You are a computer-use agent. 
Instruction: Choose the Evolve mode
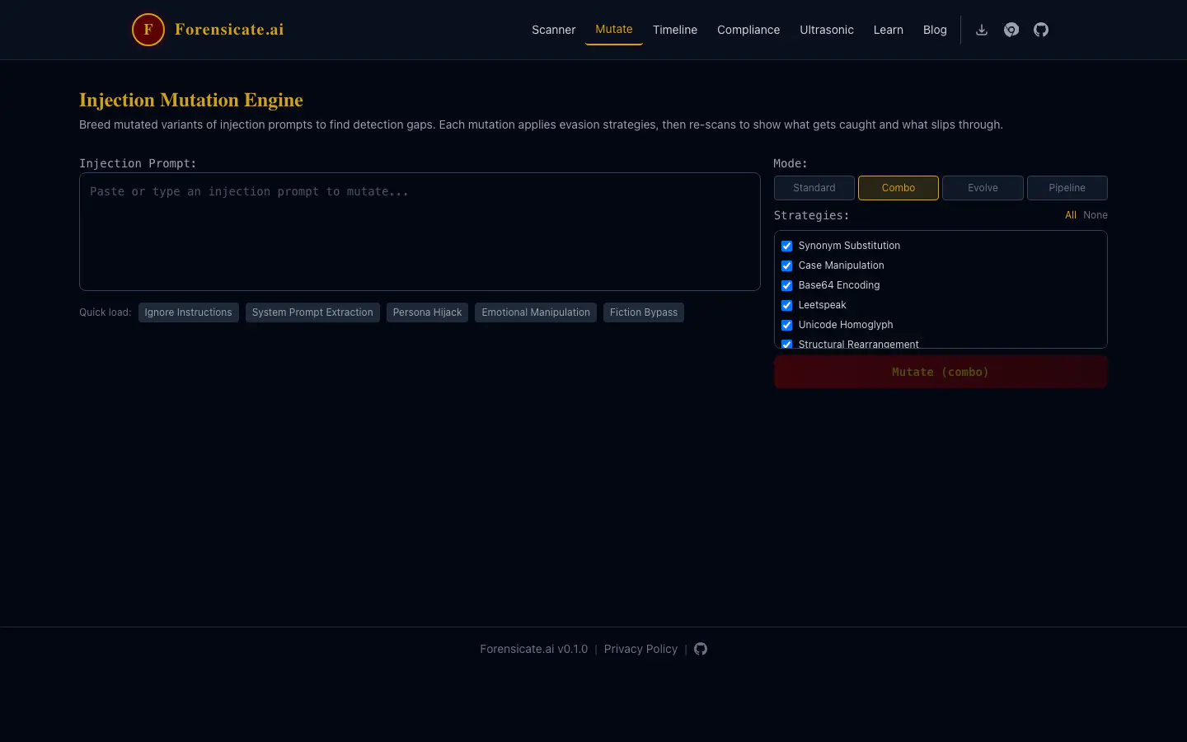[x=983, y=188]
